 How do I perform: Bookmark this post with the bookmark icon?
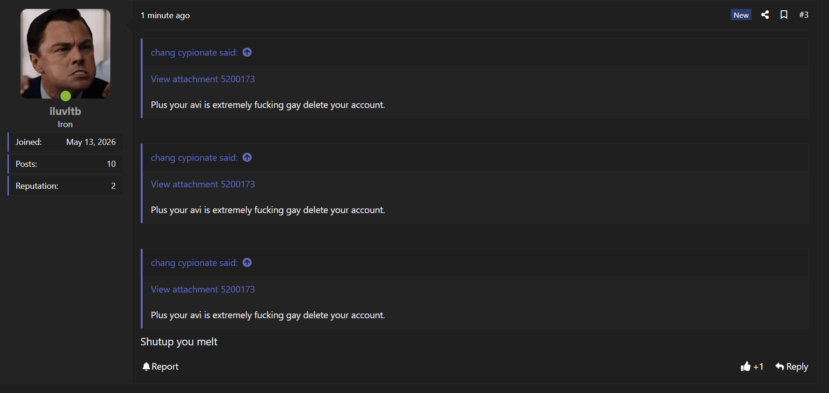point(784,15)
